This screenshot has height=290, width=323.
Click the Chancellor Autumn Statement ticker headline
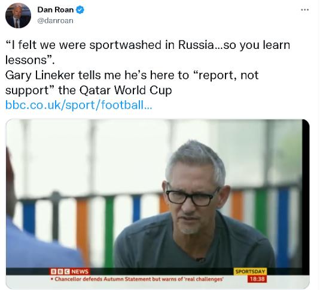click(x=139, y=279)
